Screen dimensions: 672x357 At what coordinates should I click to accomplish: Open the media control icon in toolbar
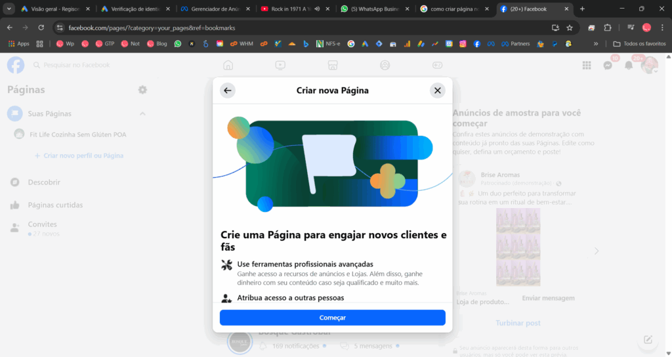click(631, 28)
